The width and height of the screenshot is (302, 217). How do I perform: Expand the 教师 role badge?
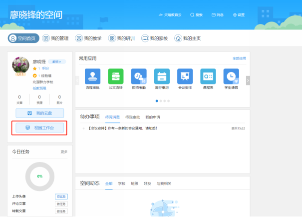tap(57, 61)
